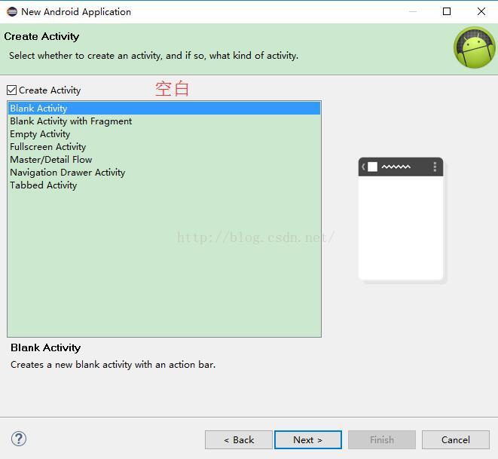498x459 pixels.
Task: Select Empty Activity template
Action: (164, 134)
